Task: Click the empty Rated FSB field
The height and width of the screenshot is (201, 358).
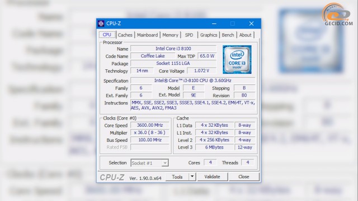Action: click(150, 147)
